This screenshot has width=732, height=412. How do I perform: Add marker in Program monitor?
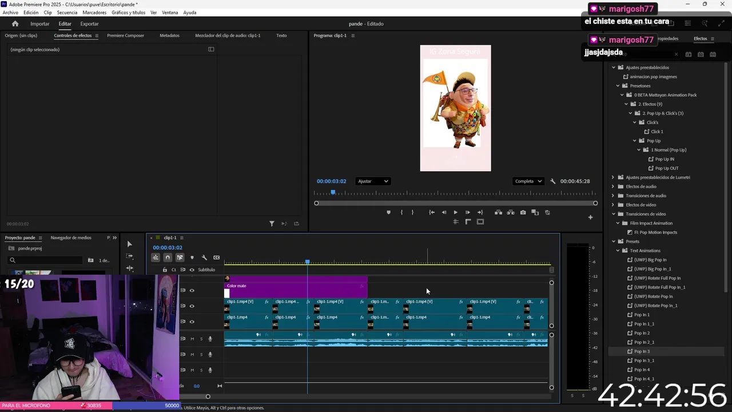(x=389, y=212)
